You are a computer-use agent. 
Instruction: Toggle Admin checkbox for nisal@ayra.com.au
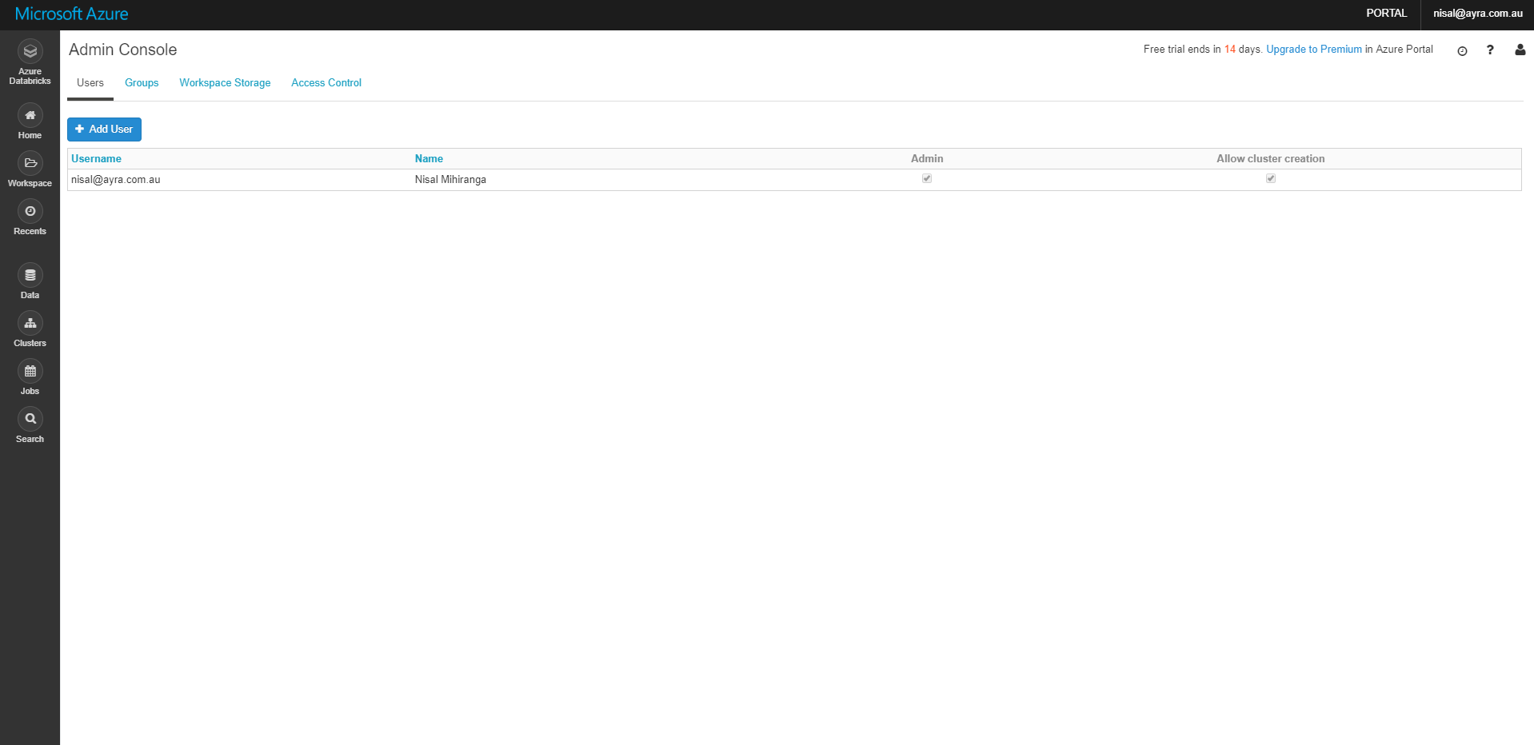927,178
